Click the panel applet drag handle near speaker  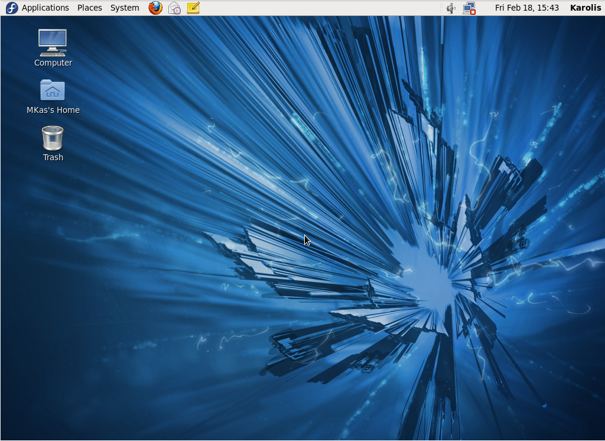441,8
